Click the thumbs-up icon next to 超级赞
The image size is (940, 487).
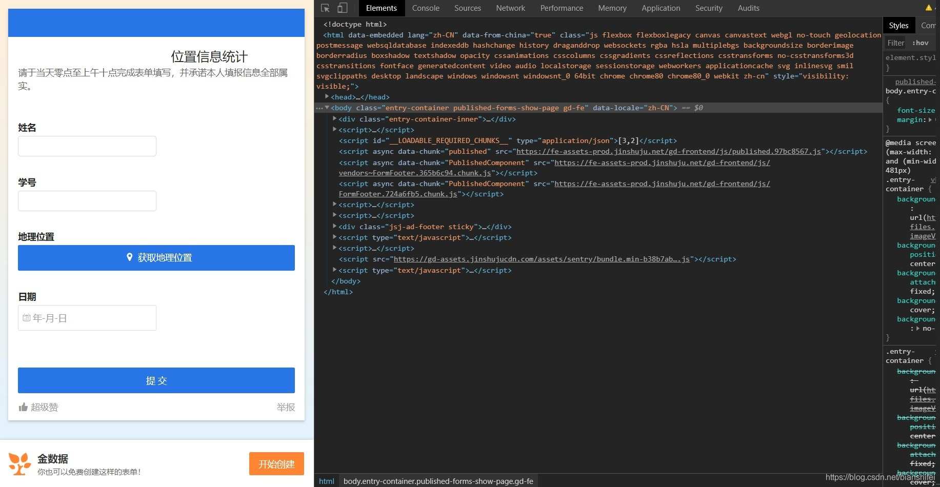pos(23,407)
